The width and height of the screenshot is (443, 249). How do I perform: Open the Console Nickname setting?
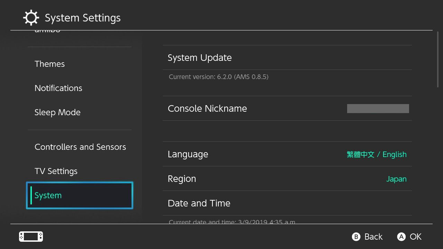(x=287, y=108)
